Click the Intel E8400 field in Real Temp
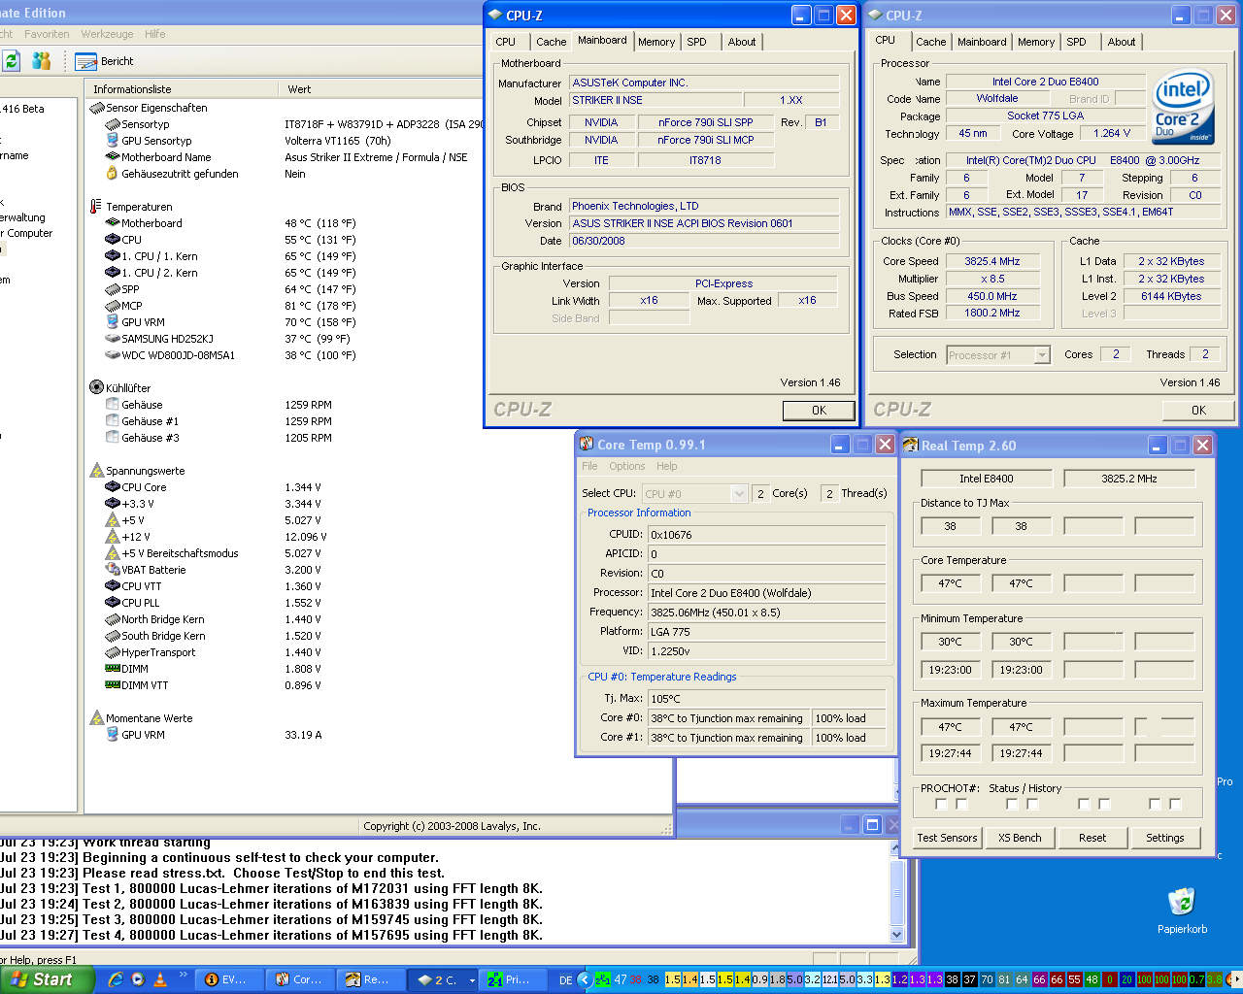The height and width of the screenshot is (994, 1243). (x=987, y=479)
